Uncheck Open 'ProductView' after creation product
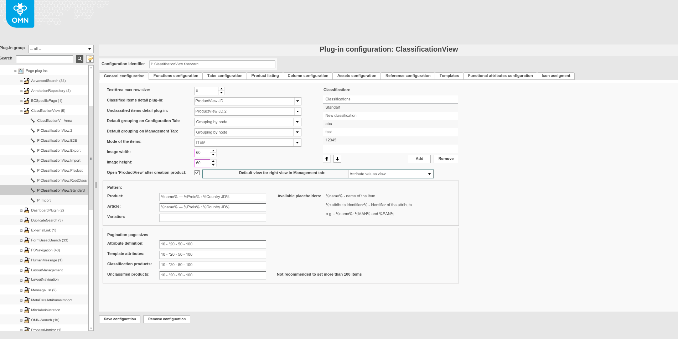This screenshot has height=339, width=678. (x=197, y=172)
